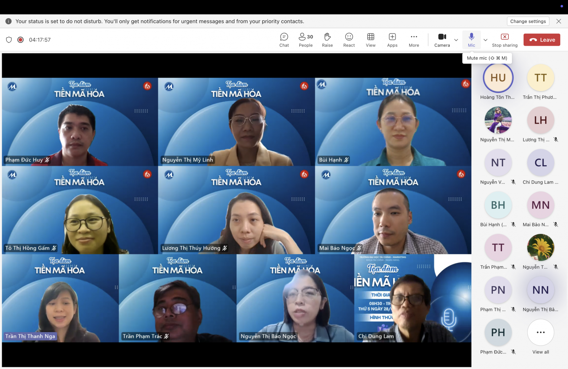568x369 pixels.
Task: Expand the mic options dropdown arrow
Action: point(485,40)
